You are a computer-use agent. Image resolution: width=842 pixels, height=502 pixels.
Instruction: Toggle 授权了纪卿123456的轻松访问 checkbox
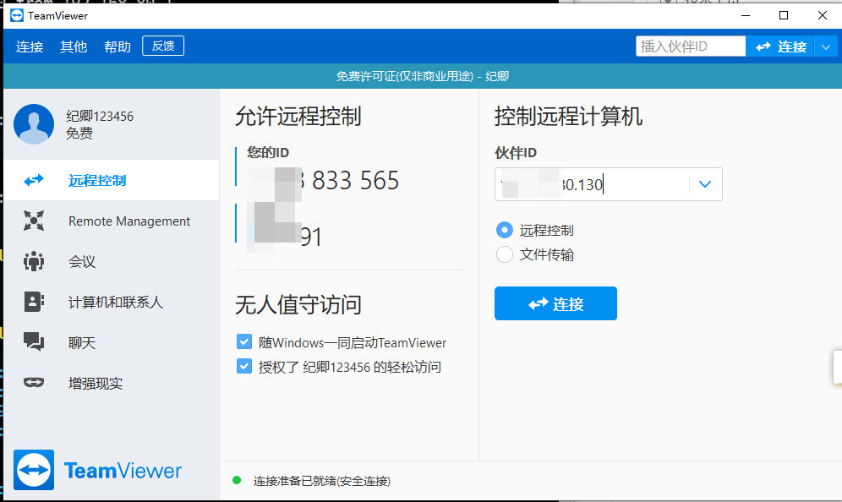pyautogui.click(x=244, y=366)
